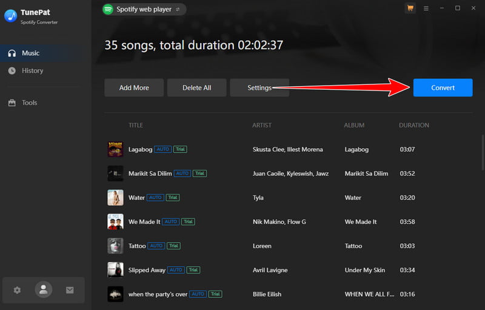The height and width of the screenshot is (310, 485).
Task: Select the when the party's over thumbnail
Action: coord(115,294)
